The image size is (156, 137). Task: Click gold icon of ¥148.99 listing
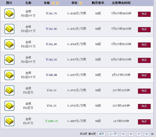(9, 75)
